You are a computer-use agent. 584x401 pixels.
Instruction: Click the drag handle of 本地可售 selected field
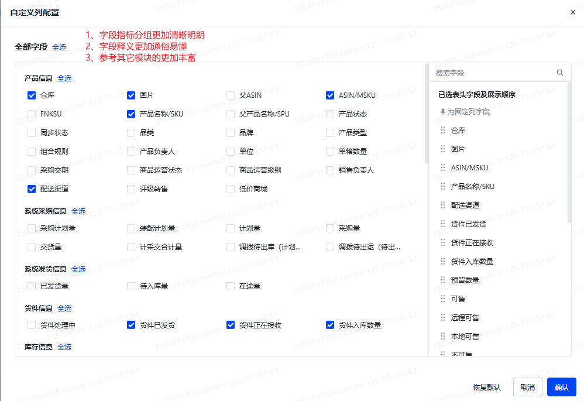pos(443,336)
